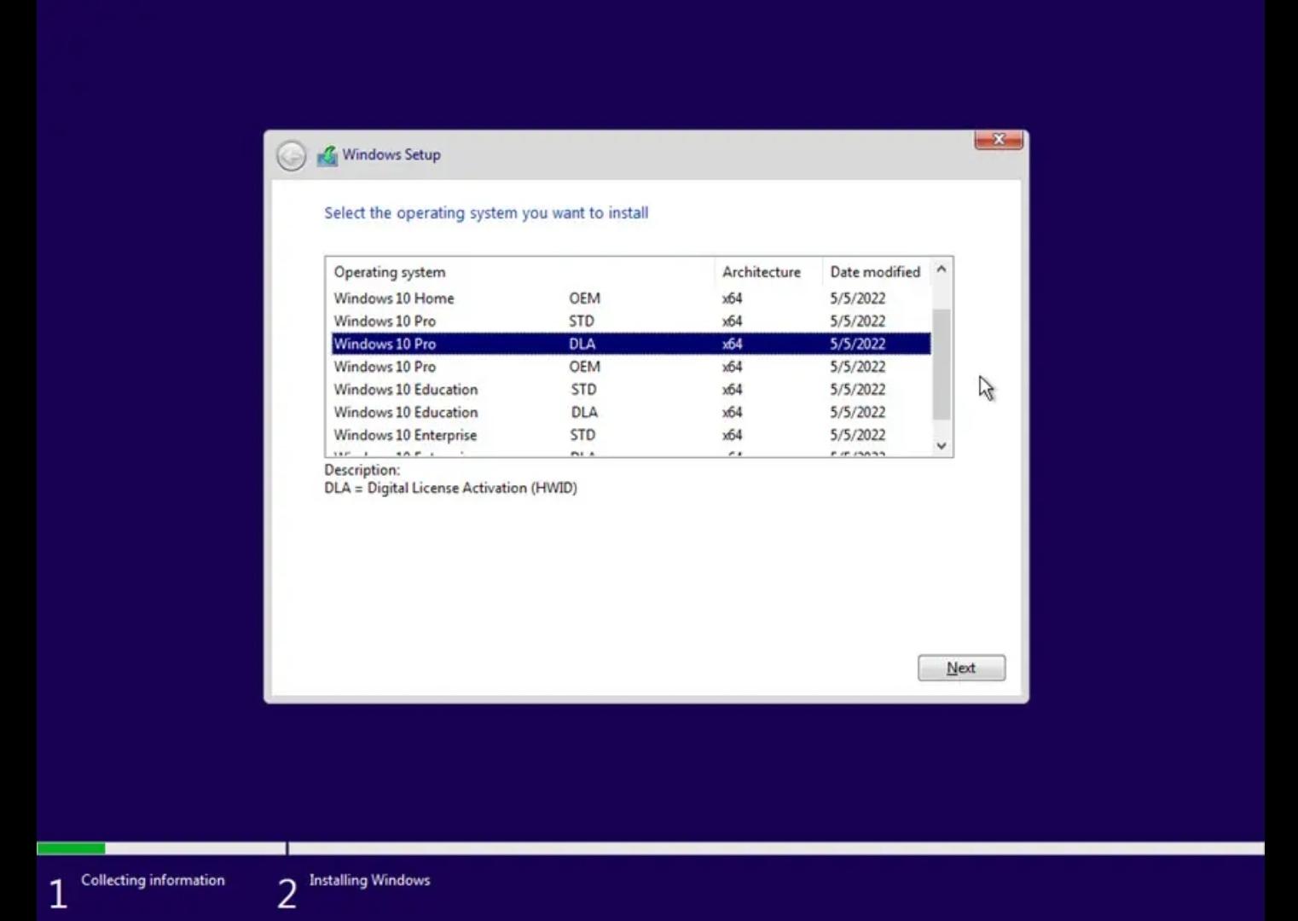The image size is (1298, 921).
Task: Click the Operating system column header
Action: pyautogui.click(x=520, y=272)
